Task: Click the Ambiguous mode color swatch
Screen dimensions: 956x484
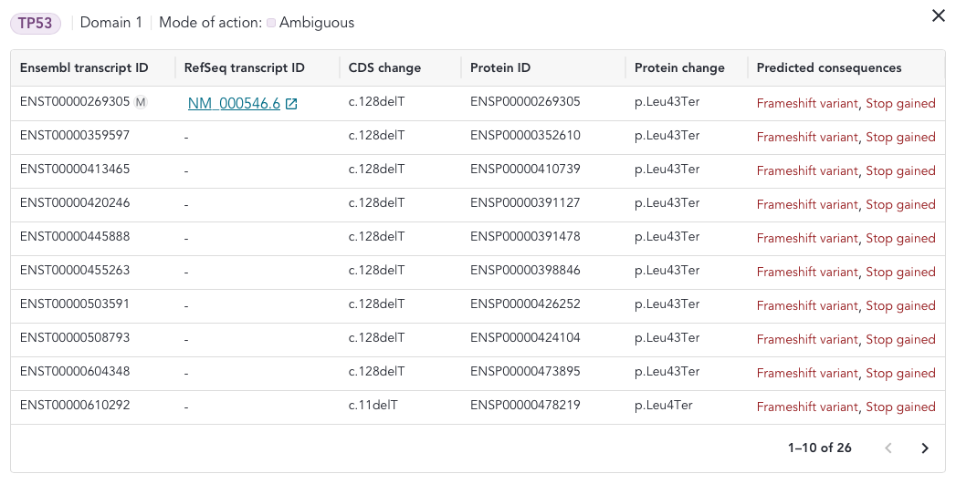Action: pyautogui.click(x=271, y=23)
